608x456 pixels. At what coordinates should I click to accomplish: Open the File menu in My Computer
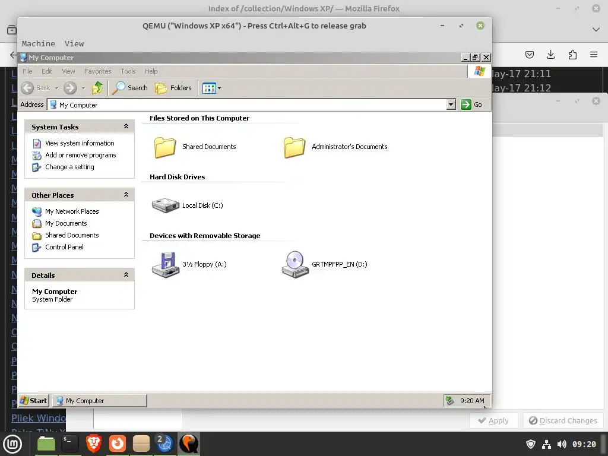pos(27,71)
